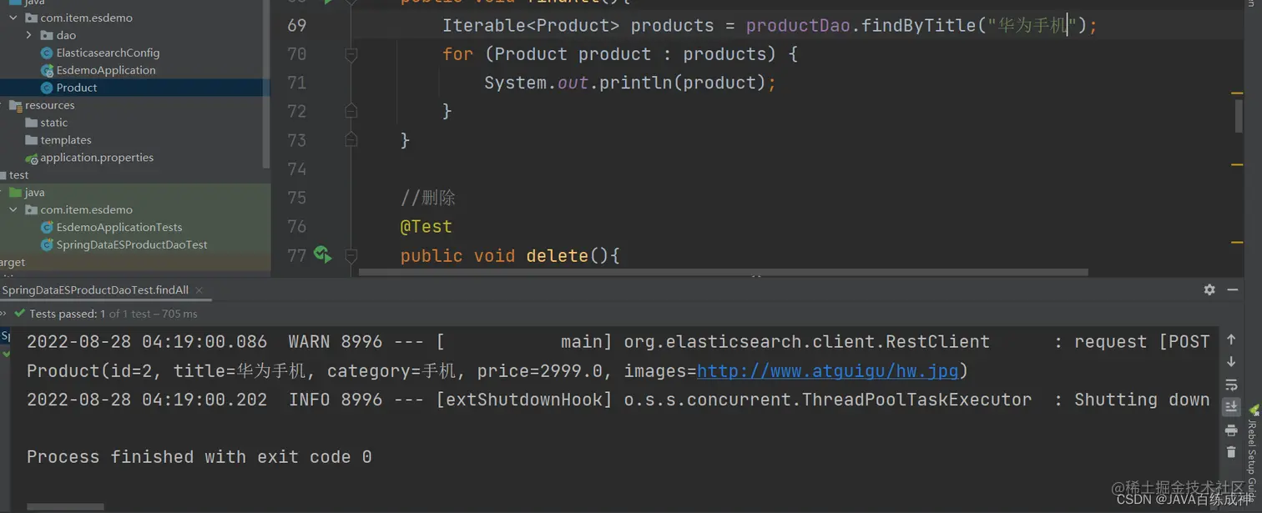Image resolution: width=1262 pixels, height=513 pixels.
Task: Click ElasticasearchConfig class icon
Action: (47, 53)
